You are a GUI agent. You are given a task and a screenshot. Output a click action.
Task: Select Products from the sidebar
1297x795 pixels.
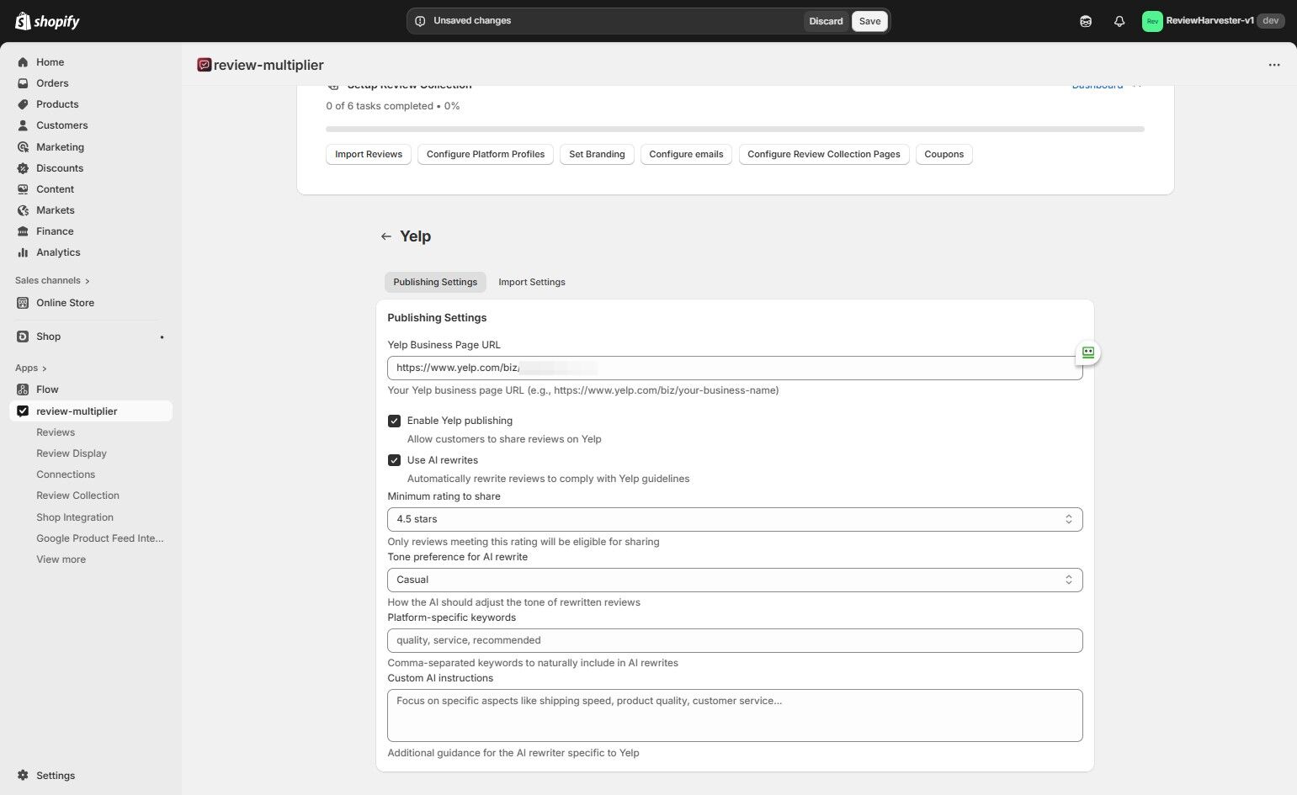tap(56, 103)
